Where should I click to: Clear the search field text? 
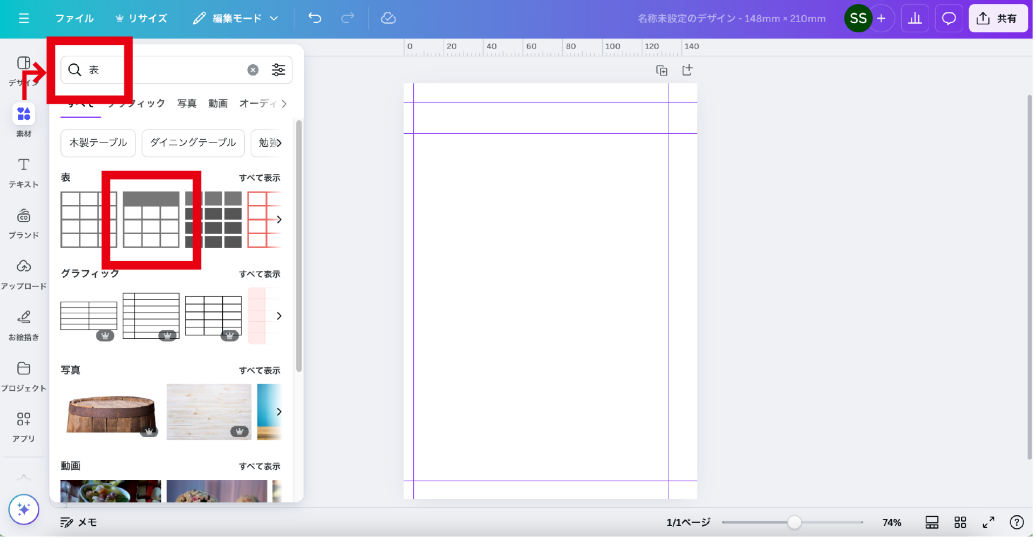pos(253,70)
